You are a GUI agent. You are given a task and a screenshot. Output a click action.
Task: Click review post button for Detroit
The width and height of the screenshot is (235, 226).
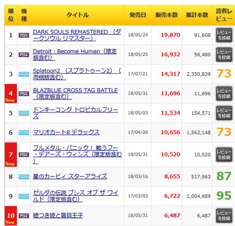click(224, 54)
